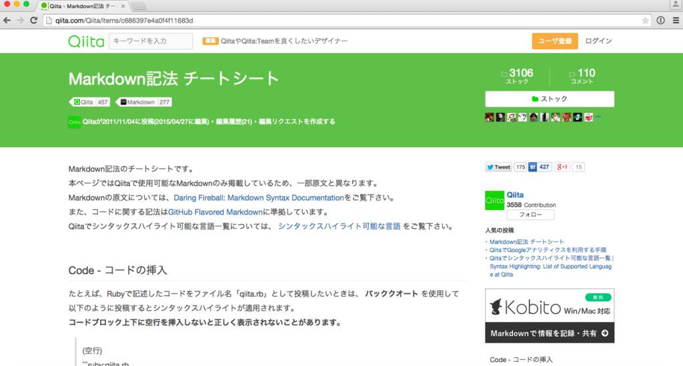Open the Qiita user name link in the sidebar

coord(515,195)
